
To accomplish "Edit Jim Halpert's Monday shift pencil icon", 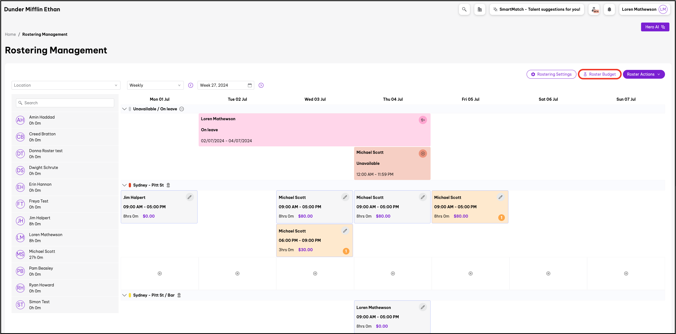I will coord(190,197).
